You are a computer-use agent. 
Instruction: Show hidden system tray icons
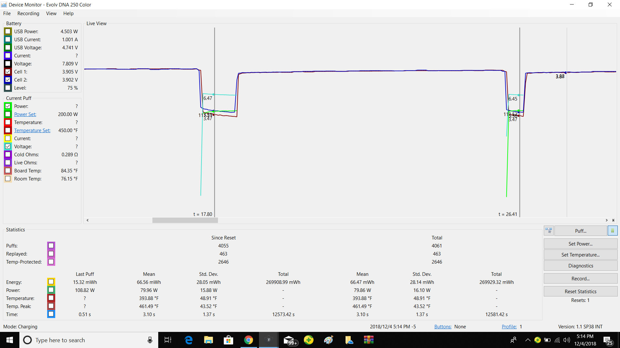pyautogui.click(x=528, y=340)
